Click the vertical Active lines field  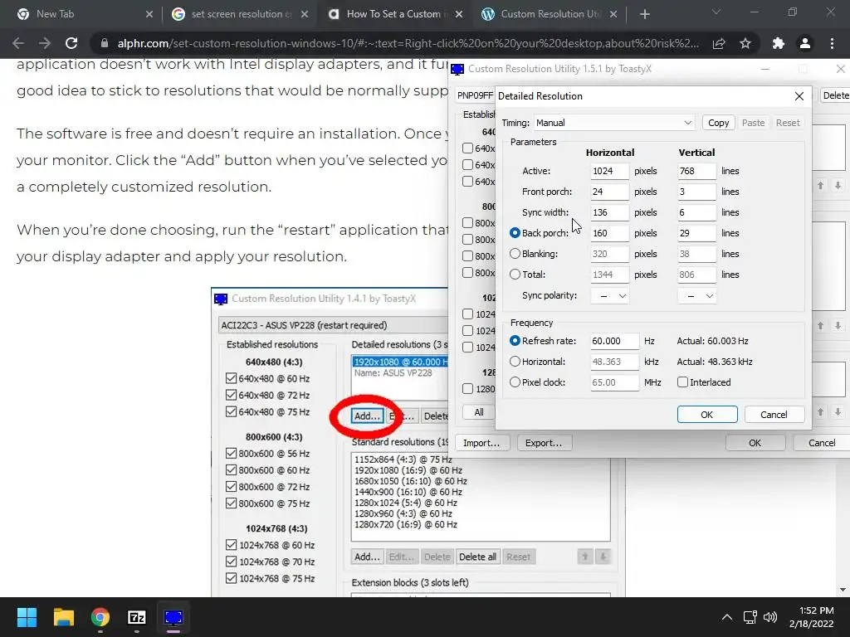(x=696, y=171)
